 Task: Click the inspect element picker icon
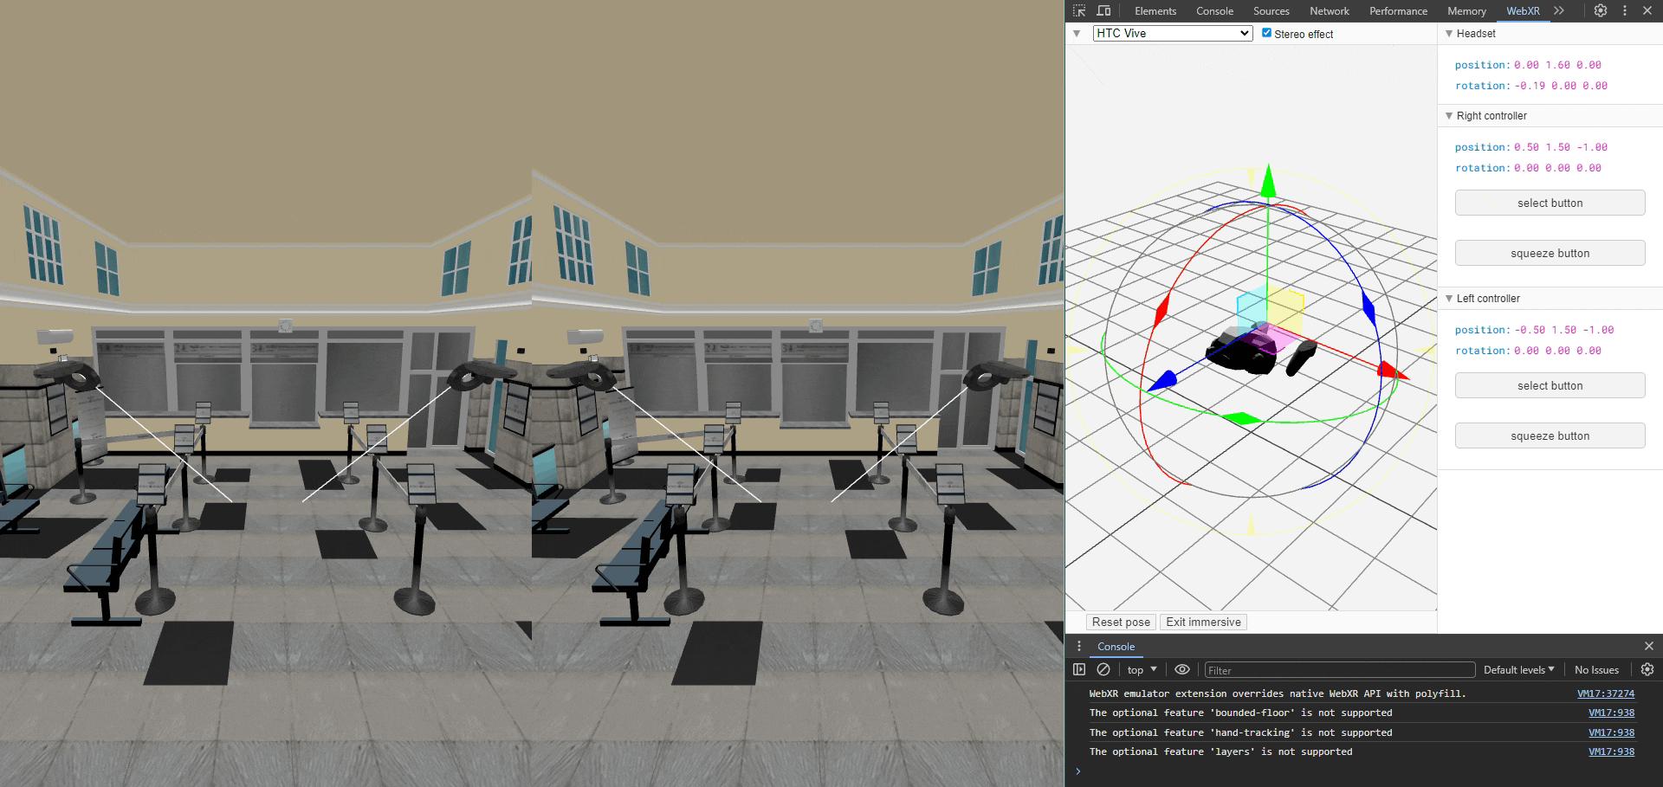[1079, 11]
